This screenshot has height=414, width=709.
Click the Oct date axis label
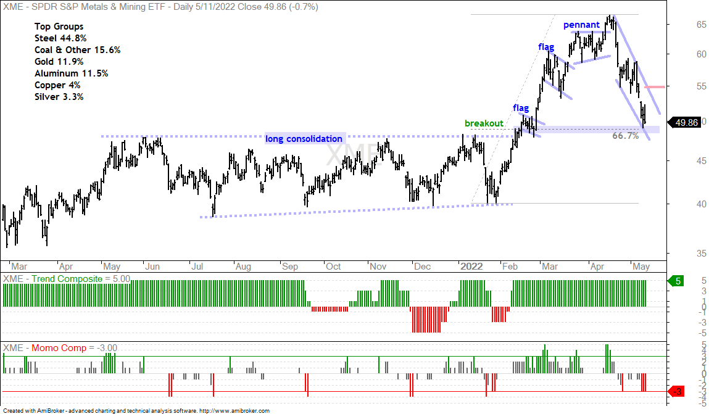click(x=333, y=267)
